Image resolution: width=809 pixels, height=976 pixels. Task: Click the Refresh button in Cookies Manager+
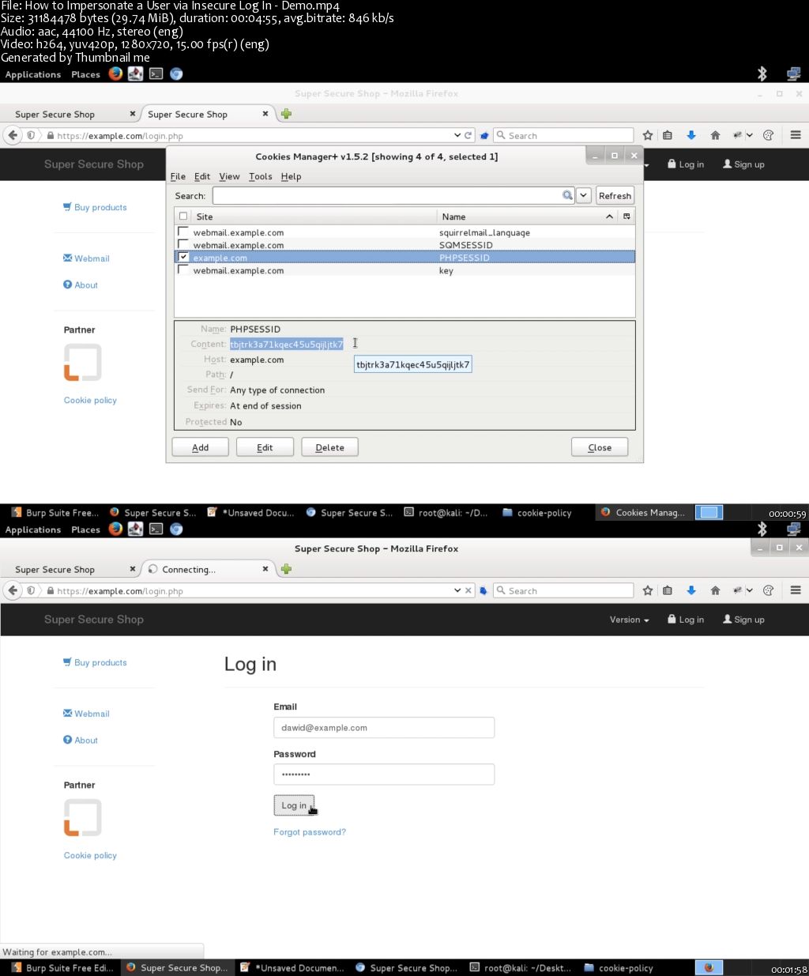pyautogui.click(x=615, y=195)
